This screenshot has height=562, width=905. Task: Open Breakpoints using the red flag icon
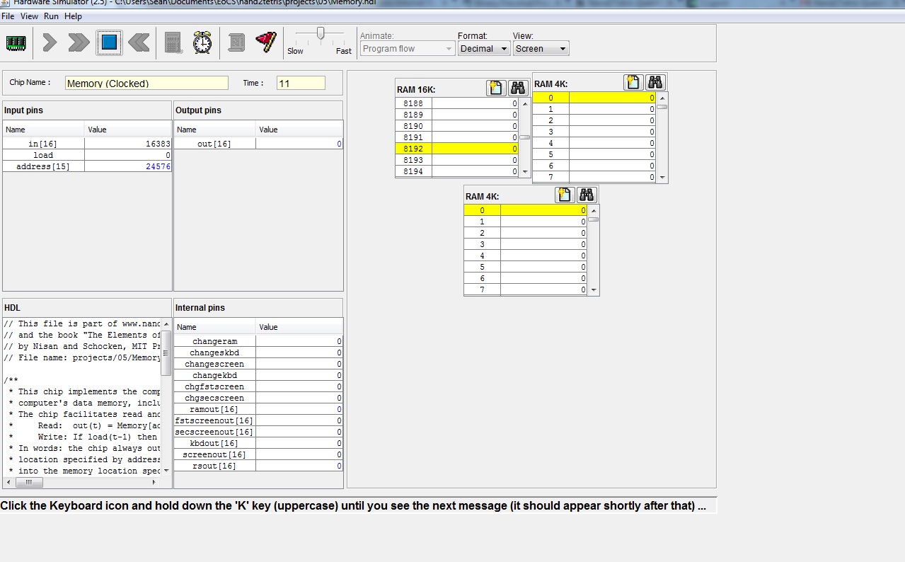[266, 42]
